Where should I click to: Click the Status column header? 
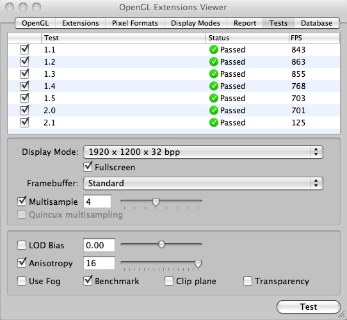tap(247, 38)
